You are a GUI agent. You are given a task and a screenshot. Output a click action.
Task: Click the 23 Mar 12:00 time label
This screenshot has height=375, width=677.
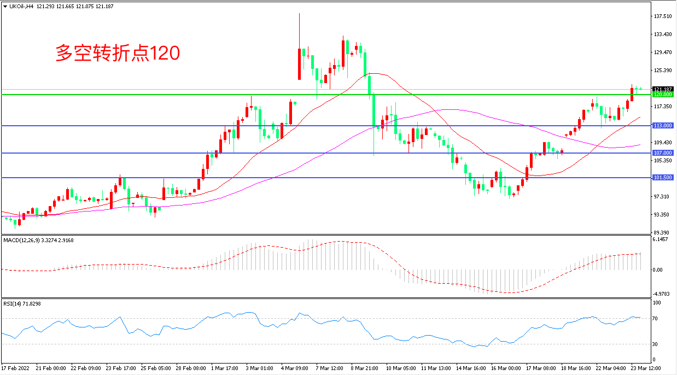click(x=634, y=369)
